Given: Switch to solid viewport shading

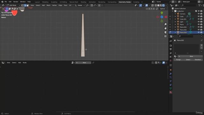Looking at the screenshot, I should pos(158,5).
